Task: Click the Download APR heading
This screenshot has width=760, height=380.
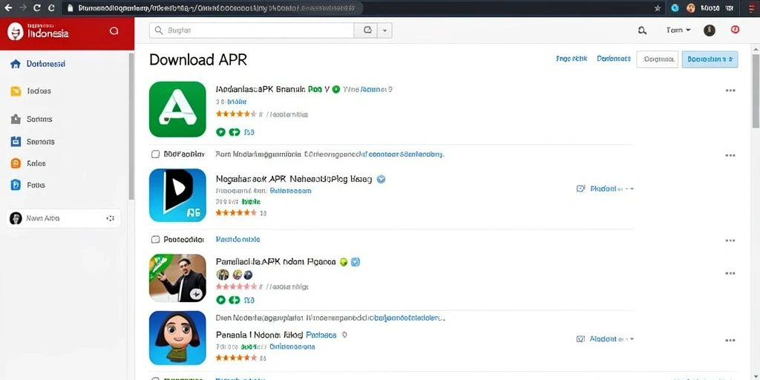Action: [x=197, y=59]
